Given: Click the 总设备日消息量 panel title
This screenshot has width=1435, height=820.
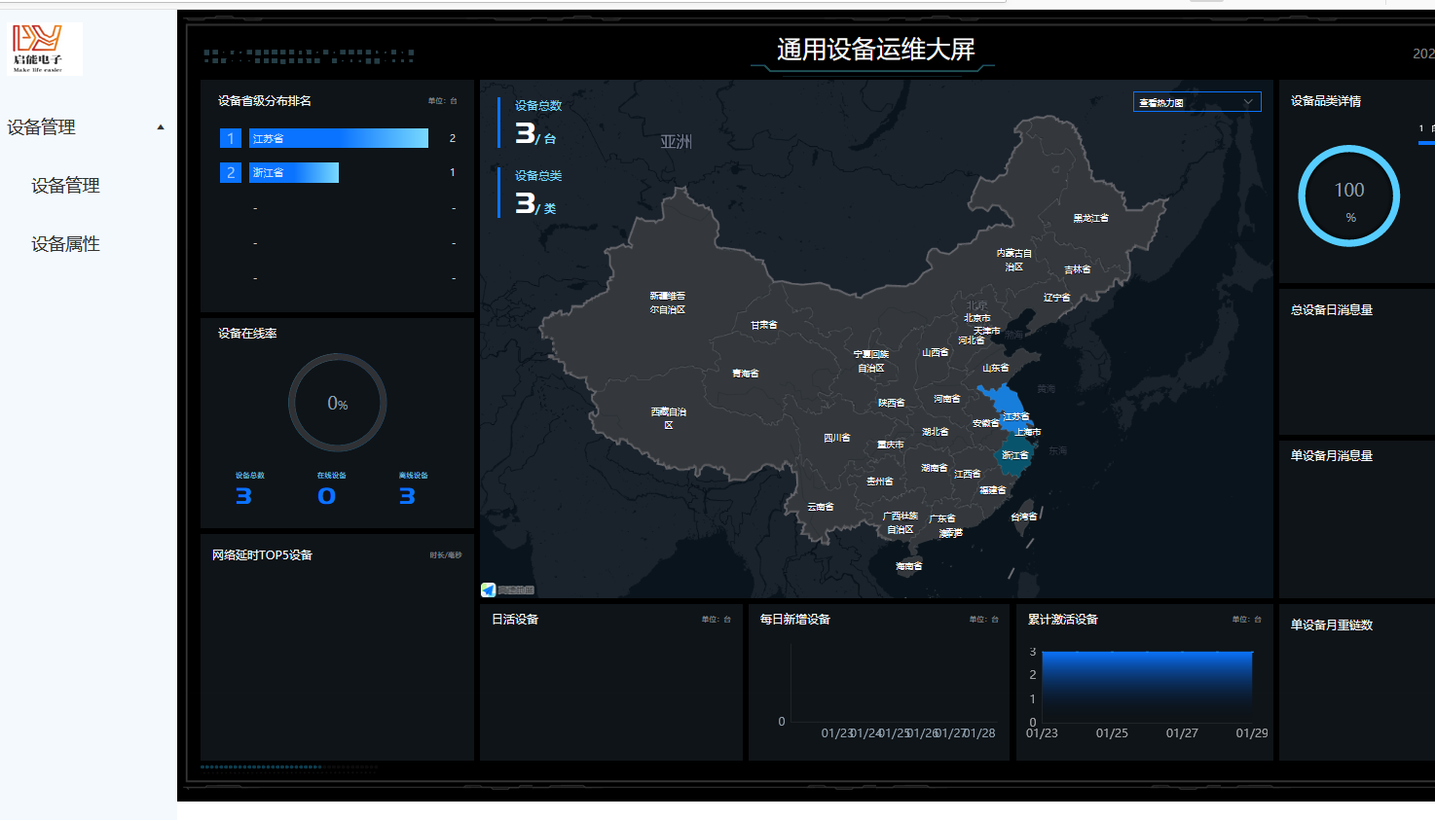Looking at the screenshot, I should [1332, 310].
